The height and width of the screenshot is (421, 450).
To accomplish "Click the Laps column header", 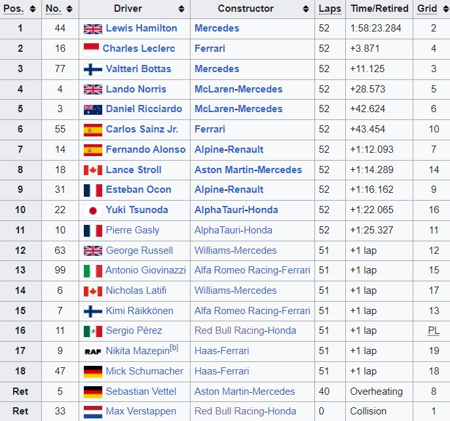I will pyautogui.click(x=330, y=9).
